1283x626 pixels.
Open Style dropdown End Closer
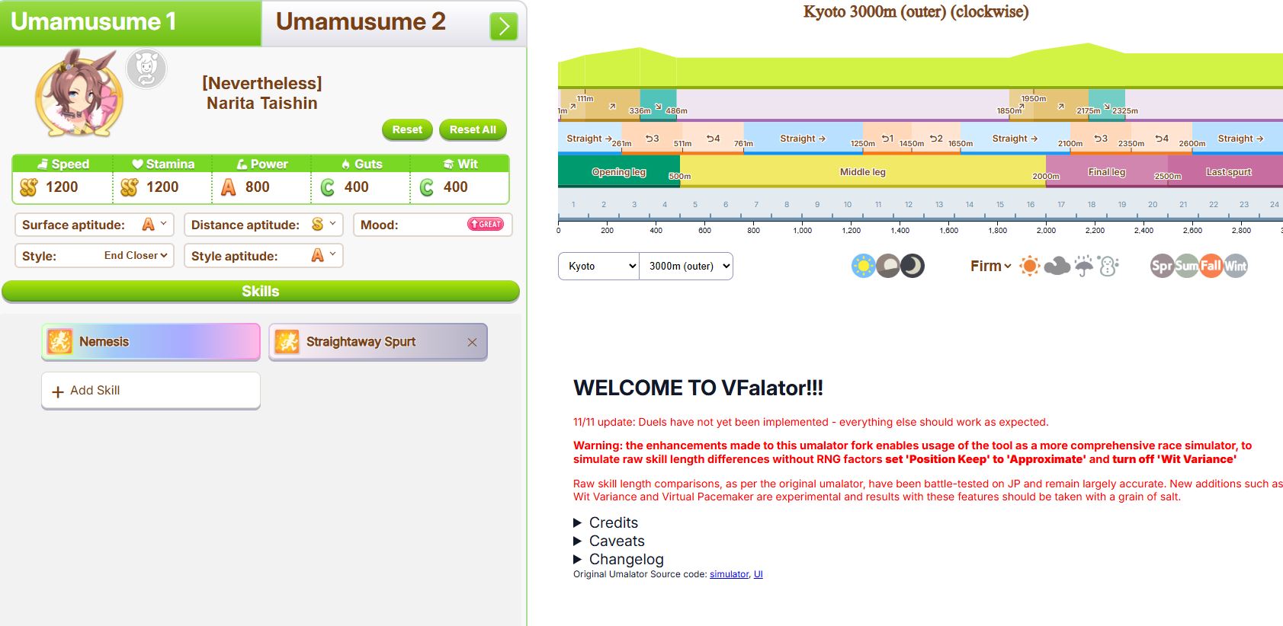coord(135,256)
